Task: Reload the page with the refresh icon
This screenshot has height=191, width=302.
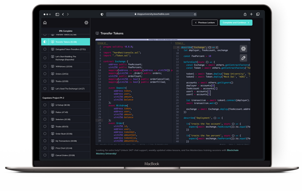Action: tap(195, 14)
